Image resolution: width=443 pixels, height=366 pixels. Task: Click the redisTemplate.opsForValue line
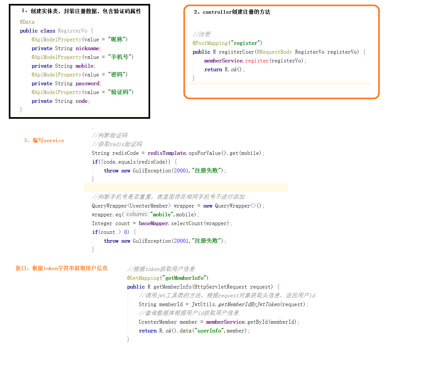click(x=178, y=153)
